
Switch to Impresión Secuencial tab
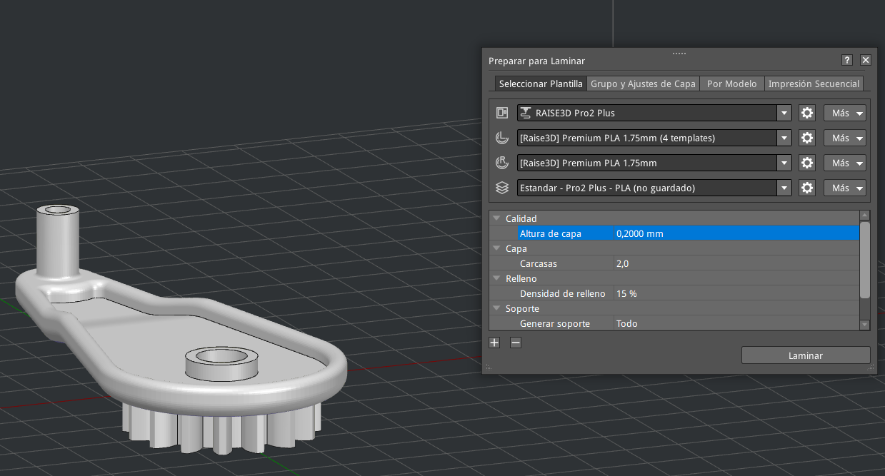(x=814, y=83)
